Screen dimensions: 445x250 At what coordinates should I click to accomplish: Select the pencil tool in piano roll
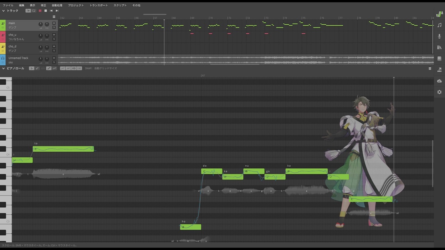(x=37, y=68)
